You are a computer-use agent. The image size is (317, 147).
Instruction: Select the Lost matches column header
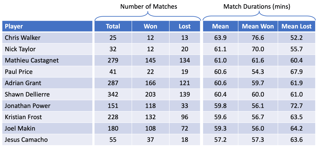185,26
